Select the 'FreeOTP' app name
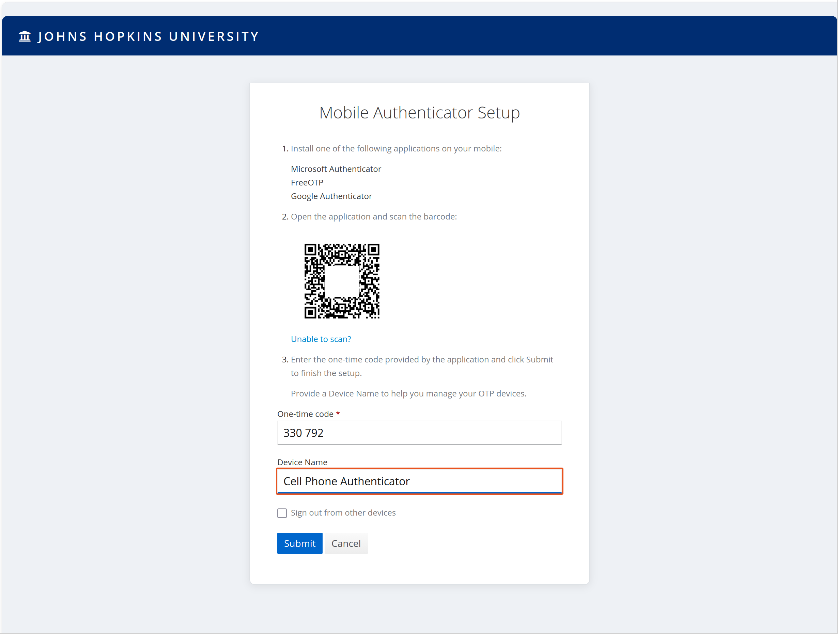838x634 pixels. pyautogui.click(x=307, y=182)
